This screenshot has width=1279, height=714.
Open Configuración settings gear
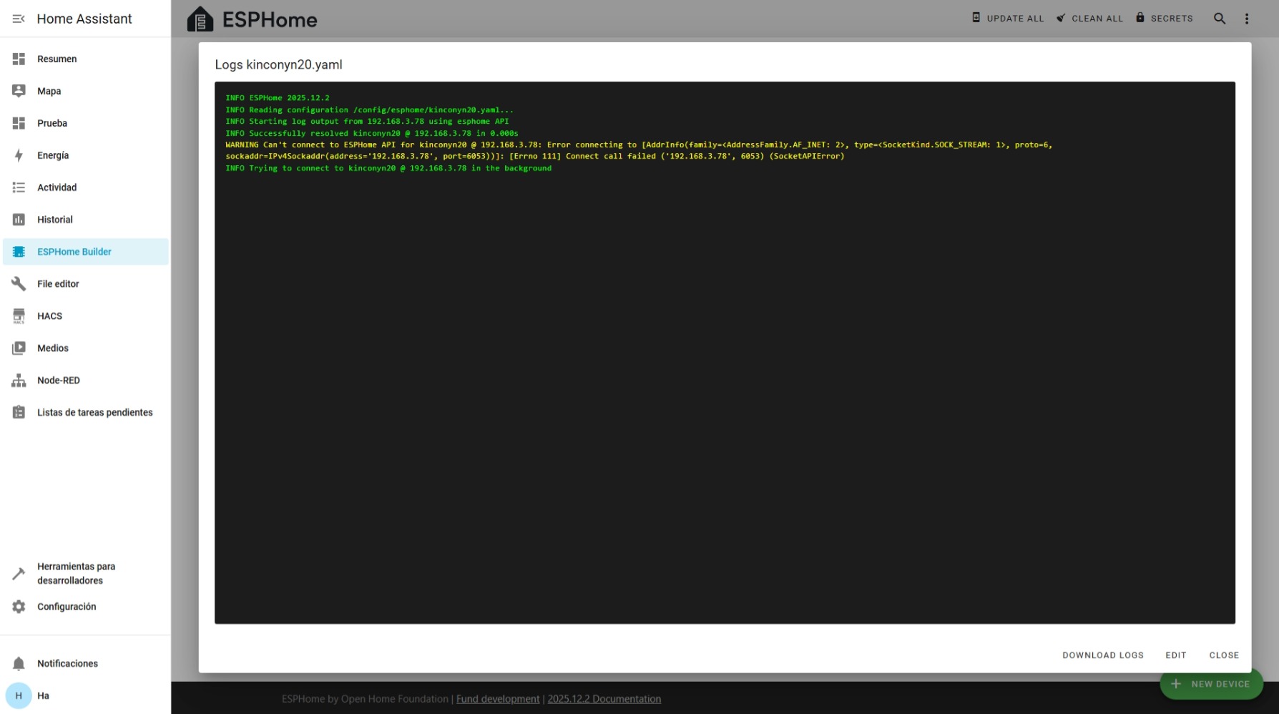[19, 607]
